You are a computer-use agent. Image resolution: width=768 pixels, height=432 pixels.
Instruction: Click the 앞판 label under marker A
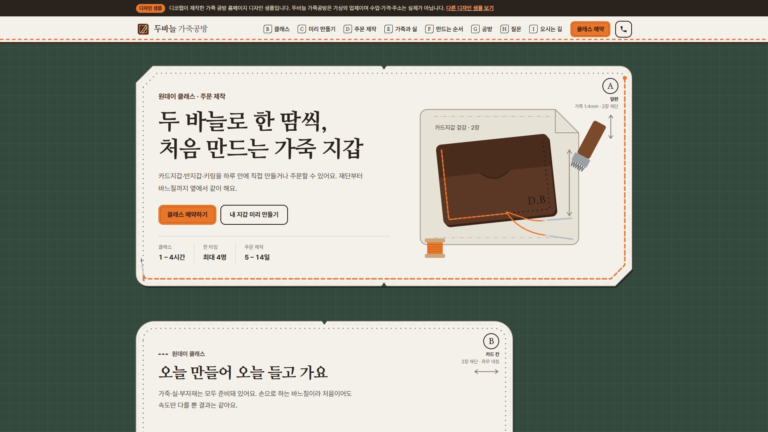[x=614, y=99]
